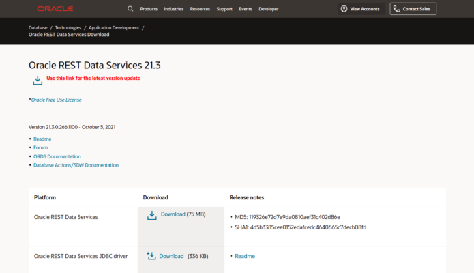Open the Forum link
Image resolution: width=474 pixels, height=273 pixels.
point(40,147)
